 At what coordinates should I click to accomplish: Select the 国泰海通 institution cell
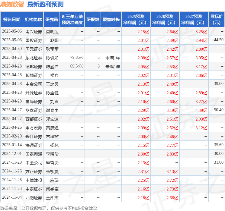[34, 154]
